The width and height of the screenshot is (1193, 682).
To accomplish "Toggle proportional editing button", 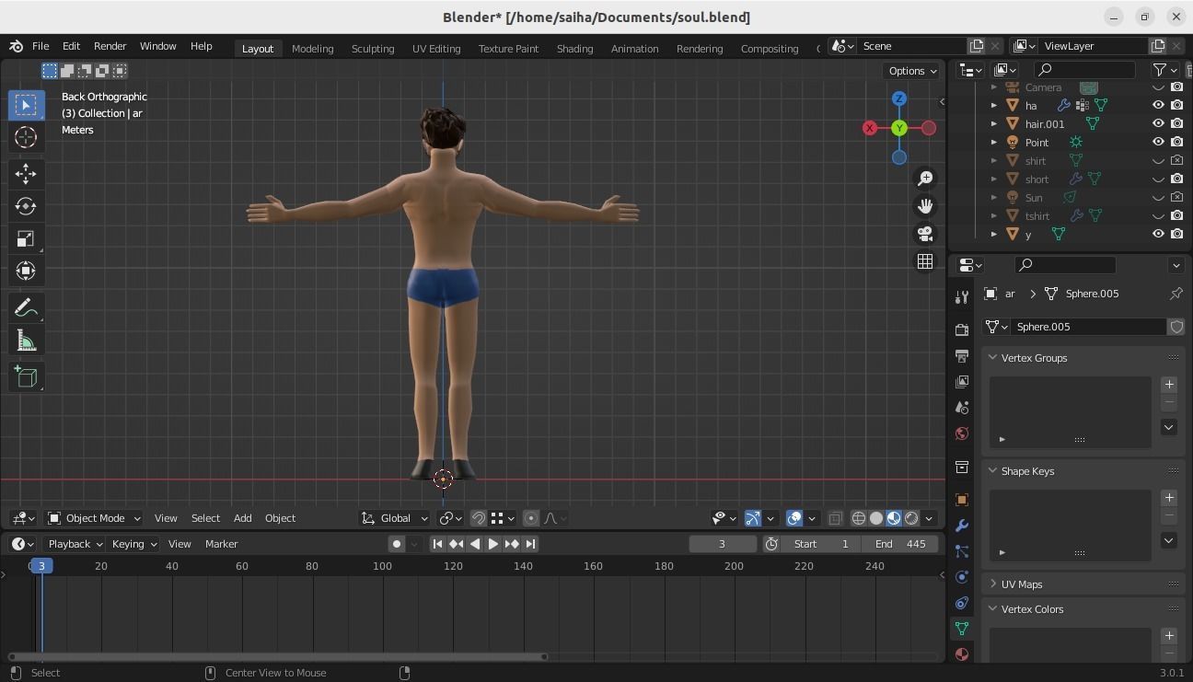I will coord(530,518).
